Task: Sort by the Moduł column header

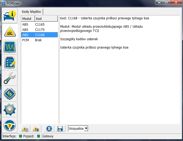Action: click(27, 19)
